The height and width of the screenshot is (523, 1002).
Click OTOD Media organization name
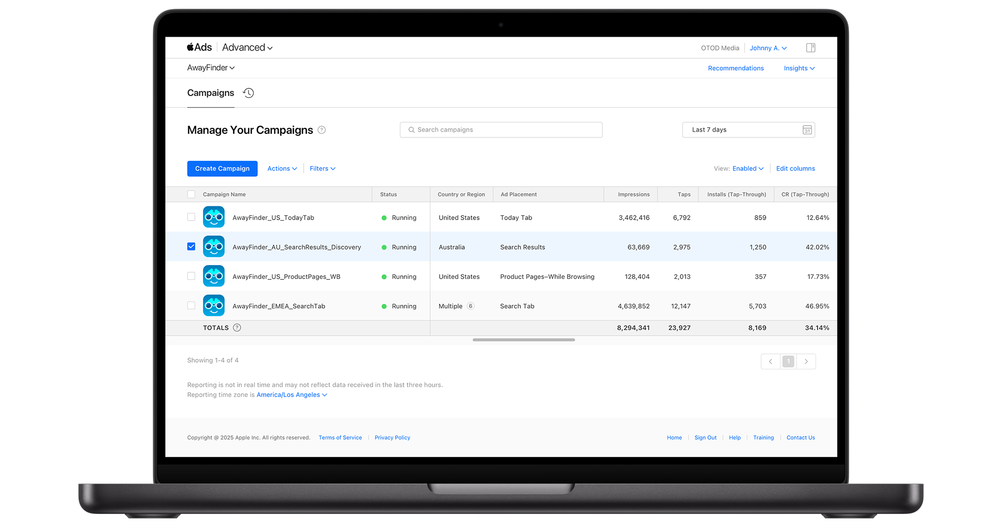click(720, 48)
